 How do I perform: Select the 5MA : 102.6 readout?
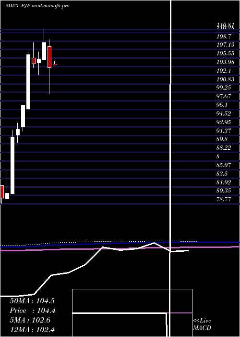[30, 320]
